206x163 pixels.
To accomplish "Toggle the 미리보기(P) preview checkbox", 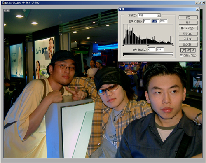I will click(x=181, y=56).
